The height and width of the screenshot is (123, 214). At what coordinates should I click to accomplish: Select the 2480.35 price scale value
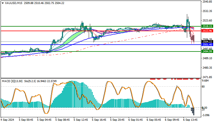pos(207,68)
